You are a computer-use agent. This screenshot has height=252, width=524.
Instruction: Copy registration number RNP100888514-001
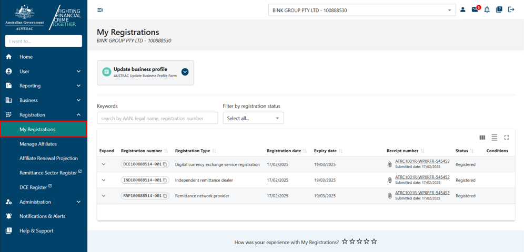click(165, 196)
